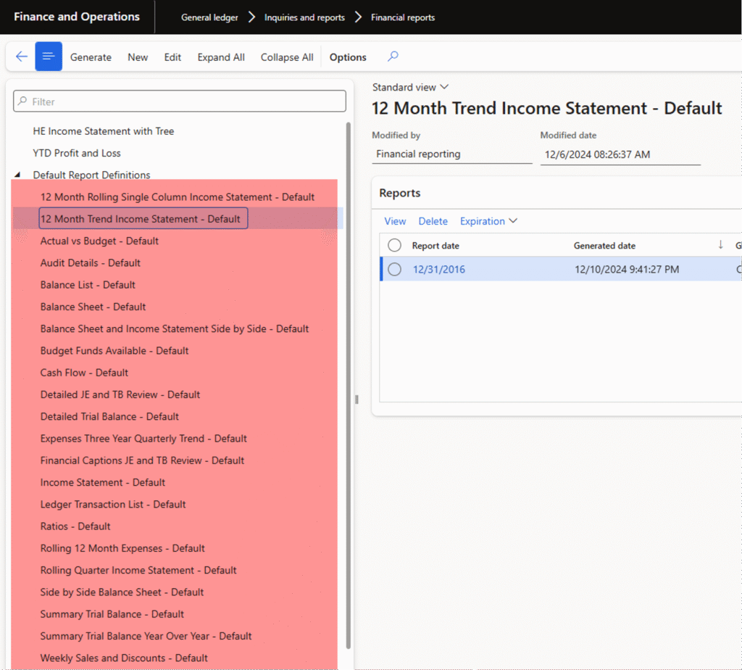Toggle the select-all circle in Reports header
This screenshot has width=742, height=670.
(394, 246)
